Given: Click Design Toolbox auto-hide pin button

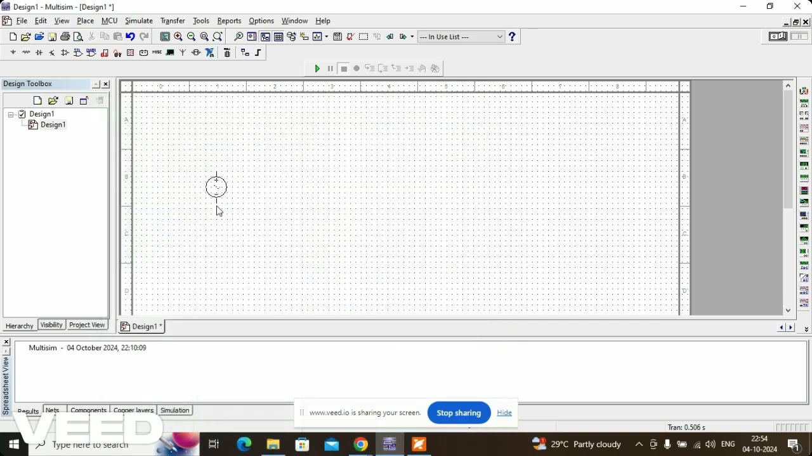Looking at the screenshot, I should pos(96,84).
